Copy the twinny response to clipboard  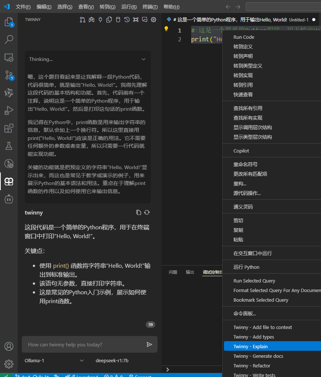pyautogui.click(x=138, y=212)
